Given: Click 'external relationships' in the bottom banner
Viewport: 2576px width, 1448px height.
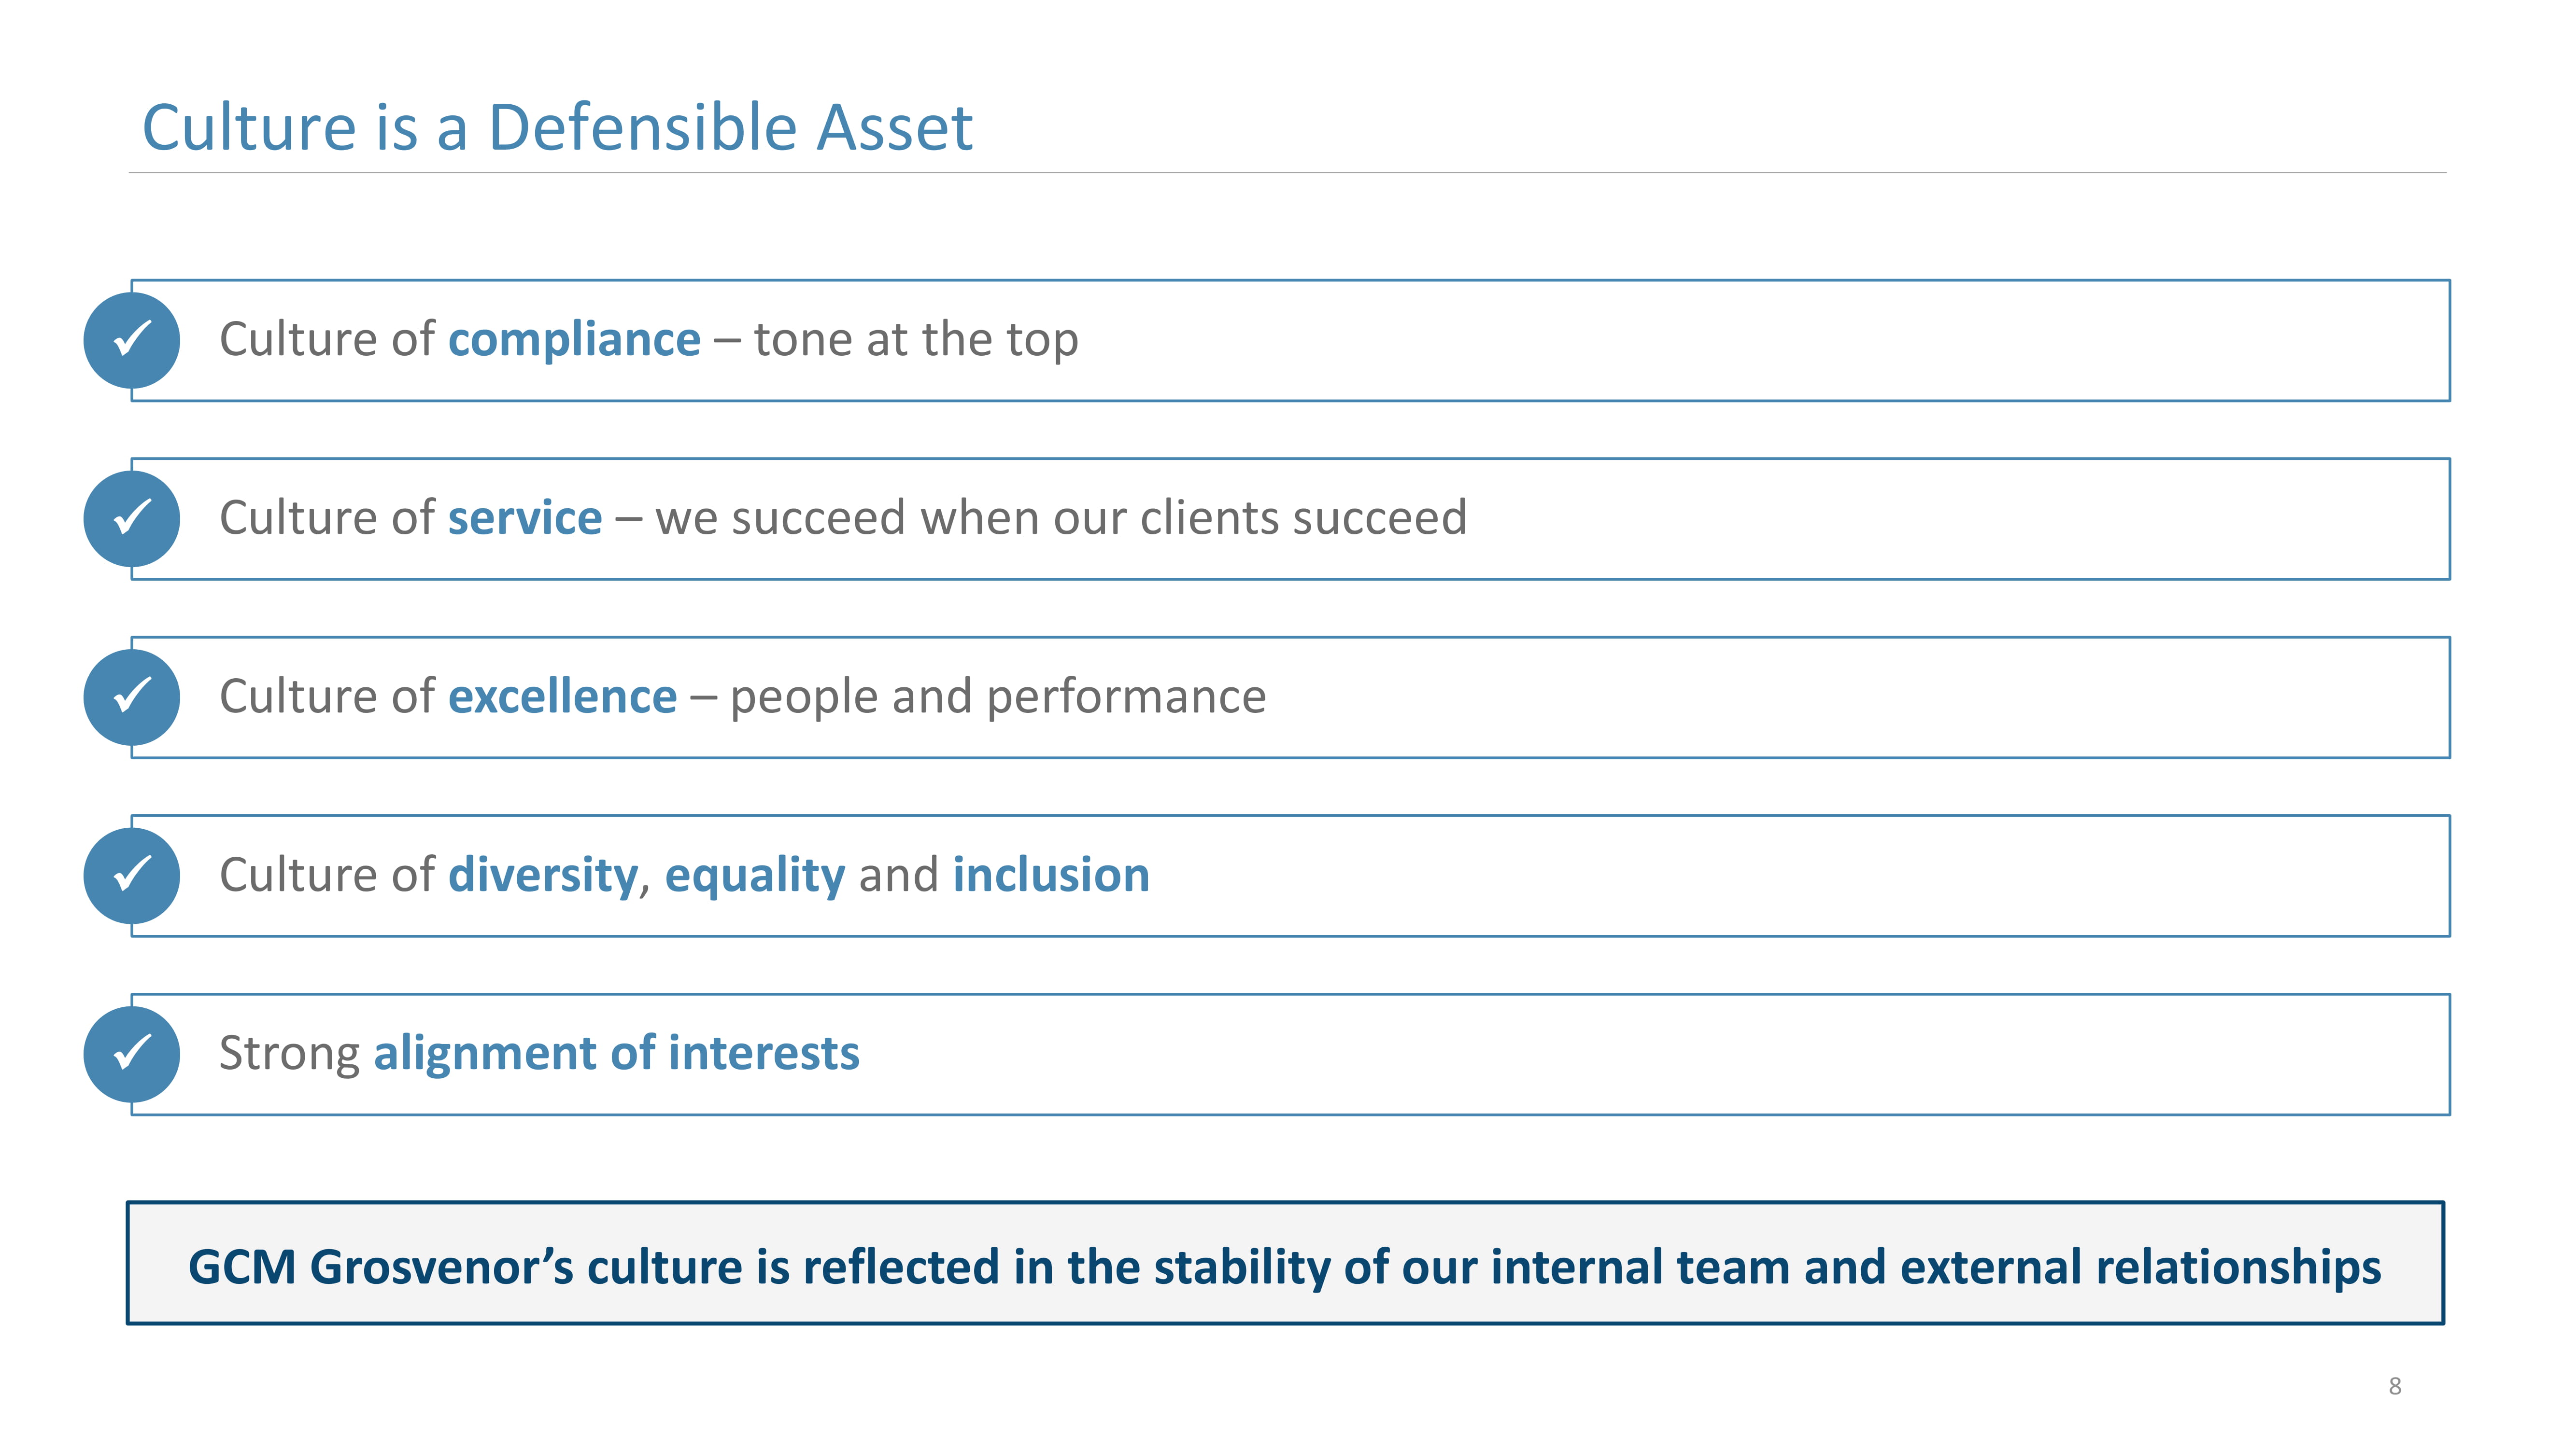Looking at the screenshot, I should (x=2140, y=1267).
